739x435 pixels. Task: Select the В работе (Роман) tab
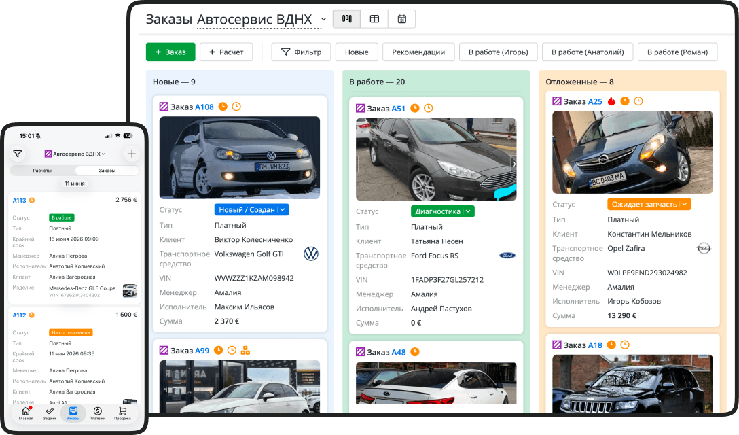tap(677, 52)
